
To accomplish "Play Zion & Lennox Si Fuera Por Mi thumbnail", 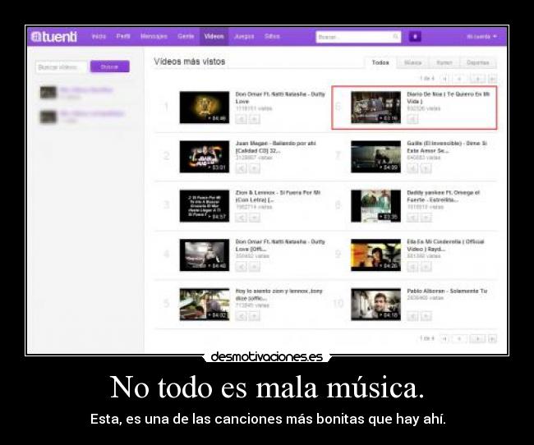I will coord(205,205).
